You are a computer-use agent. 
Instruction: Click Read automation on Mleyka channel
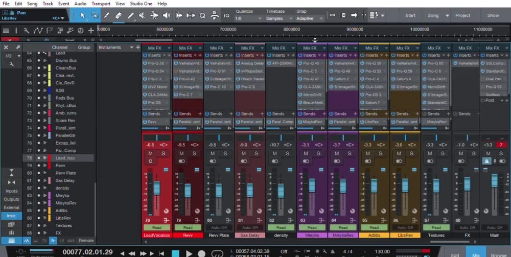pyautogui.click(x=312, y=227)
